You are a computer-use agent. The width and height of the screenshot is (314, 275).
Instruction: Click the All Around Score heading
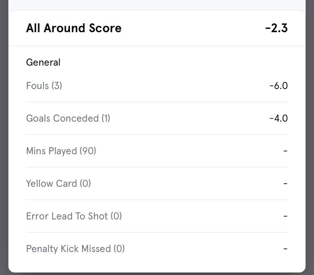pos(74,28)
